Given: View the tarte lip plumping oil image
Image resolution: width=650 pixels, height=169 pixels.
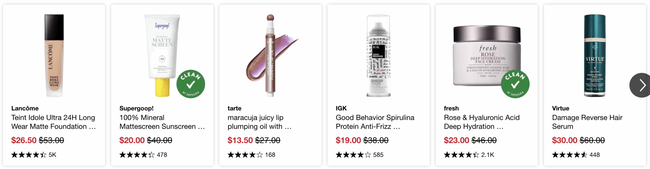Looking at the screenshot, I should point(271,56).
